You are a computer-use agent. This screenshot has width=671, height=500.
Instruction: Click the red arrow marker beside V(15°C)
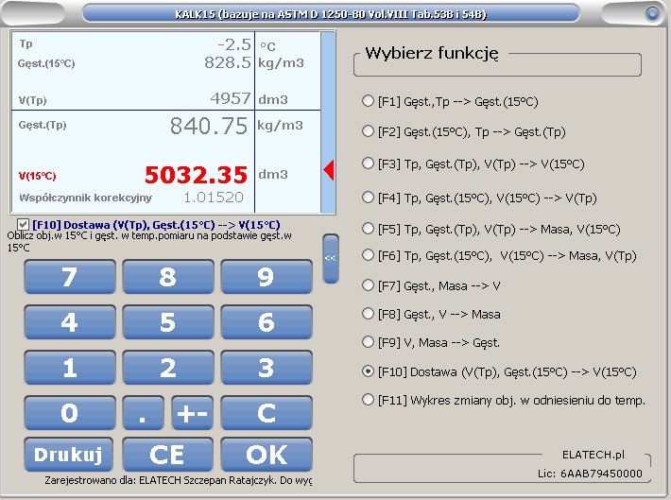coord(329,170)
